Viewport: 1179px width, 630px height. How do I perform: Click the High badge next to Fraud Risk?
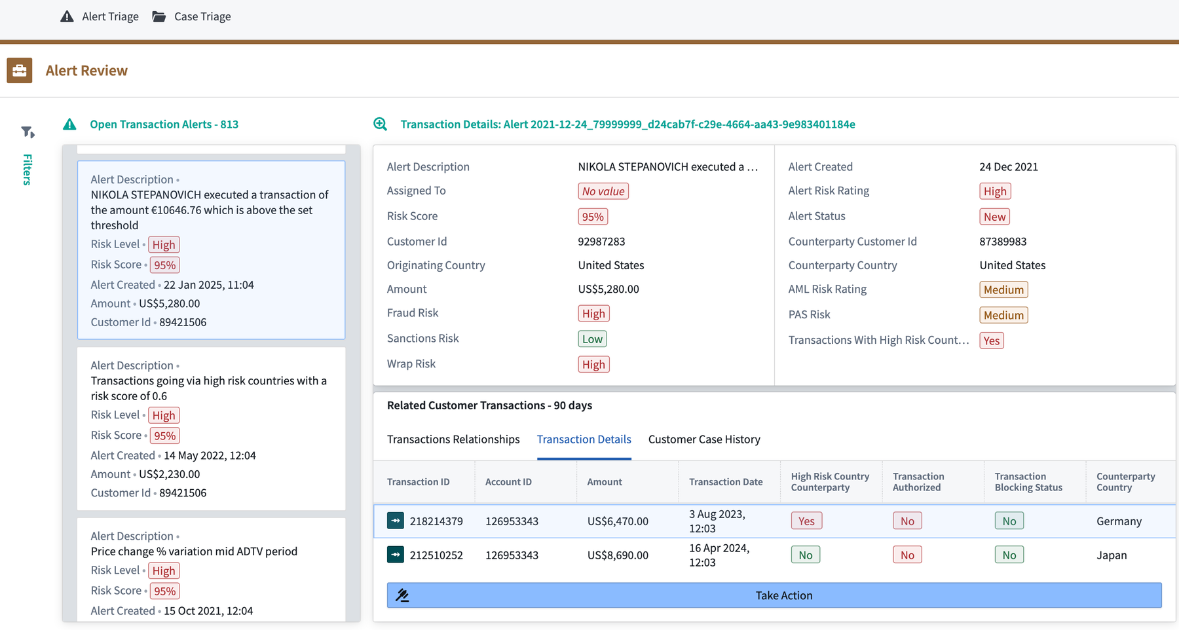tap(593, 313)
